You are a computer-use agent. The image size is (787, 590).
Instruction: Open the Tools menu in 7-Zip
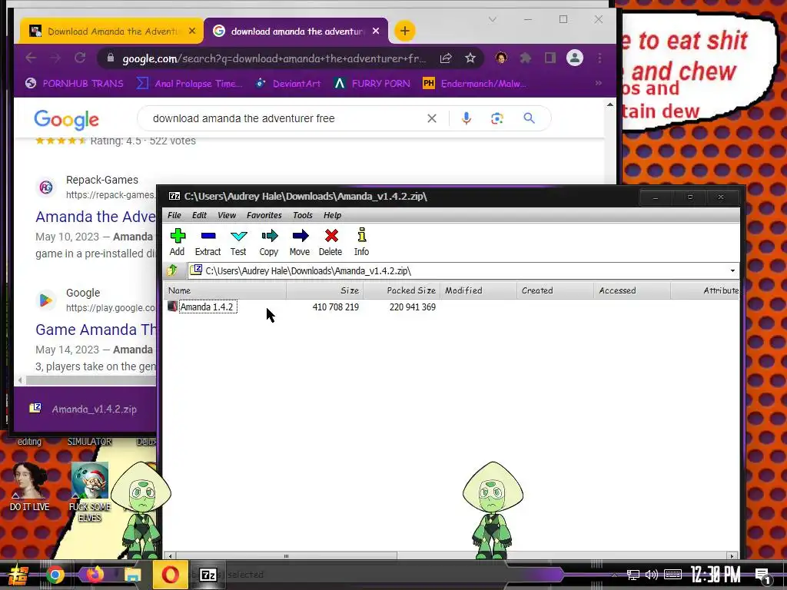tap(303, 215)
